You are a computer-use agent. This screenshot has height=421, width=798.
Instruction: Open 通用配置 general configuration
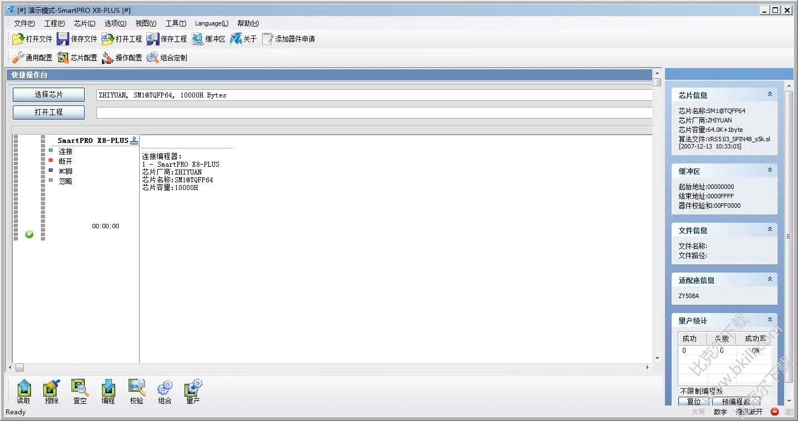pyautogui.click(x=32, y=58)
